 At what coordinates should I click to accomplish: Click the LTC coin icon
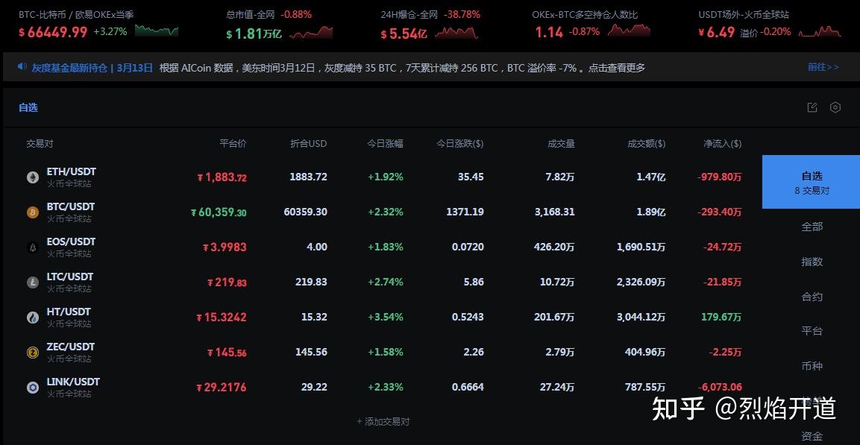pyautogui.click(x=32, y=283)
